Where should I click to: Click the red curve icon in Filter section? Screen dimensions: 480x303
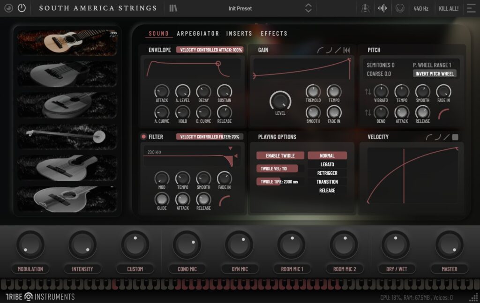[x=225, y=200]
